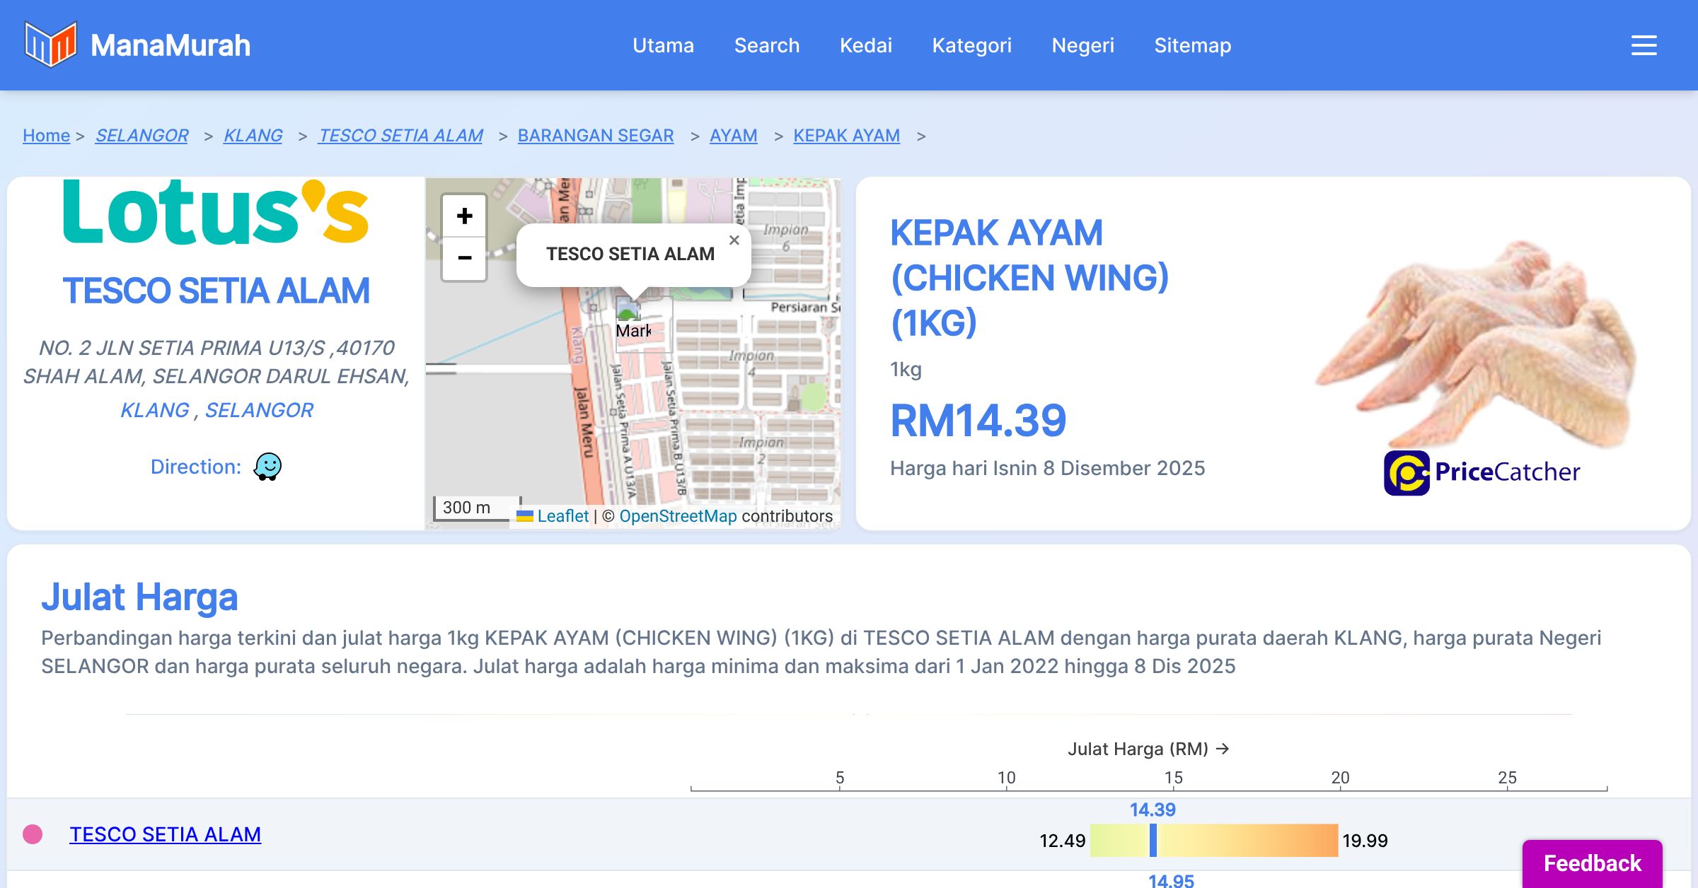
Task: Click the ManaMurah logo icon
Action: [x=50, y=45]
